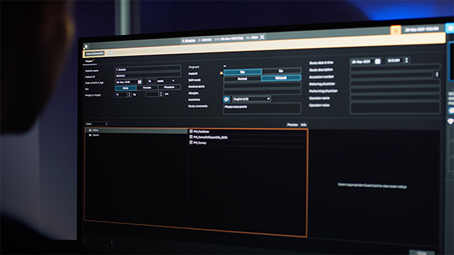The height and width of the screenshot is (255, 454).
Task: Open the 'Other' ExamCard category dropdown
Action: pyautogui.click(x=97, y=124)
